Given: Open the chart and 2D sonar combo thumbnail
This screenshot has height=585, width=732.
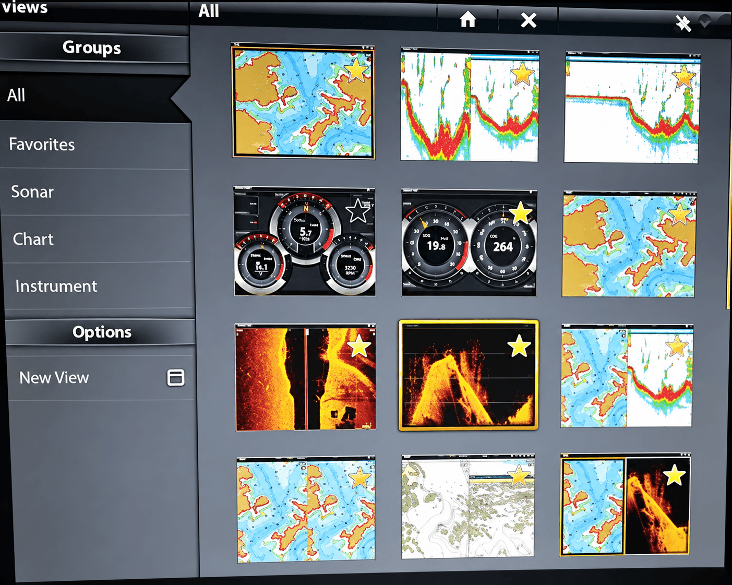Looking at the screenshot, I should (627, 376).
